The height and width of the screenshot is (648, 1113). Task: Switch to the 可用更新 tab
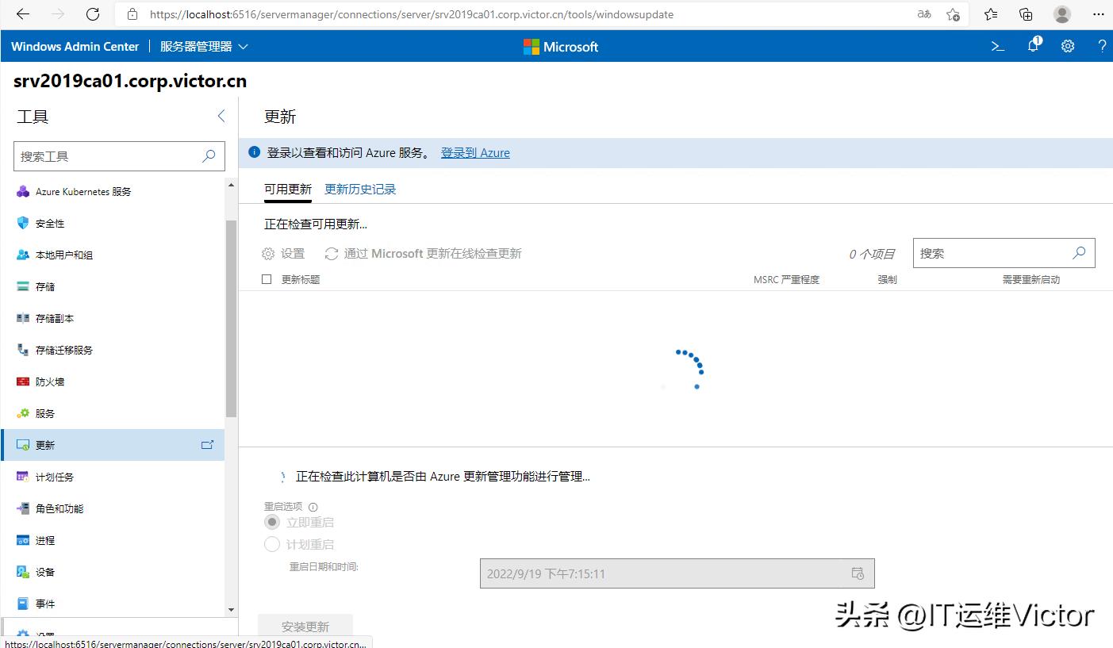click(x=287, y=189)
